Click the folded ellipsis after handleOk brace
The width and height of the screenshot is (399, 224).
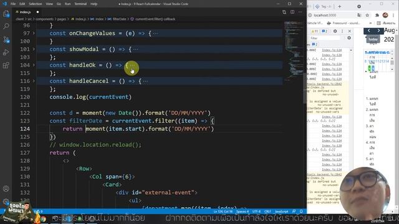point(132,65)
